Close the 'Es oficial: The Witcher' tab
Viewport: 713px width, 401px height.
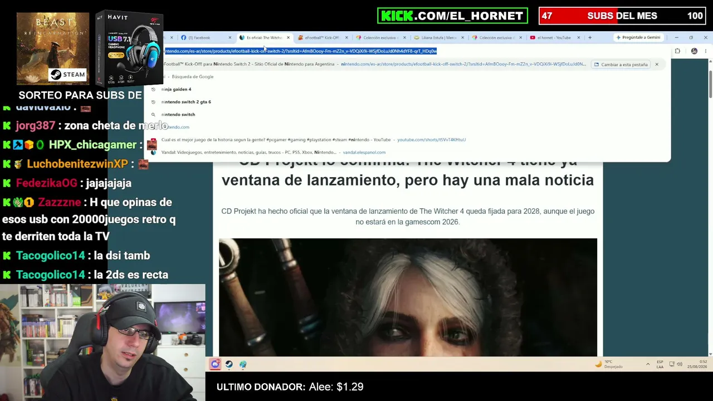[x=288, y=38]
